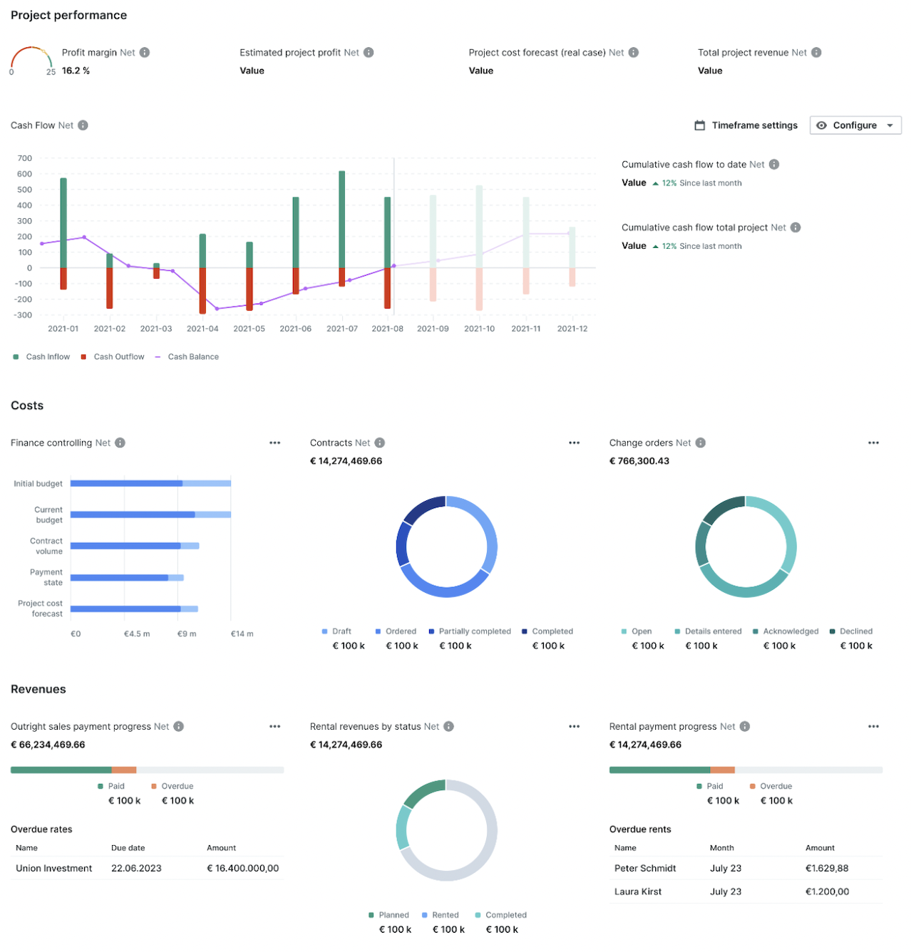
Task: Open the Rental payment progress ellipsis menu
Action: pos(874,726)
